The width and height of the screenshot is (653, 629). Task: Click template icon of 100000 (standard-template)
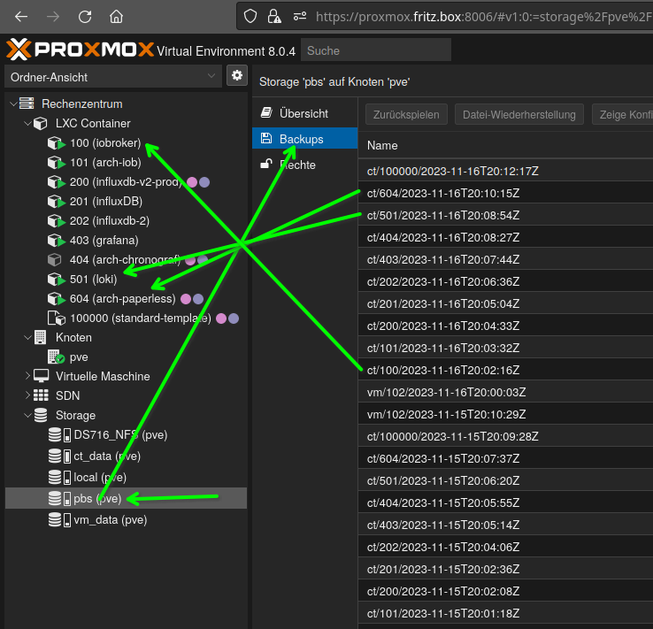point(57,318)
